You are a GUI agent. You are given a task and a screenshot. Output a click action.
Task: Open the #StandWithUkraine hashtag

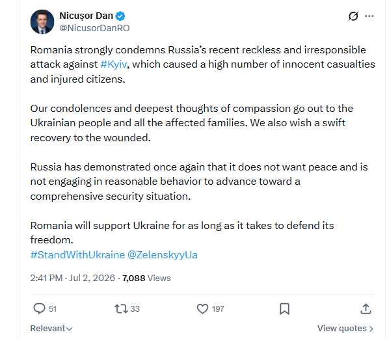[77, 254]
